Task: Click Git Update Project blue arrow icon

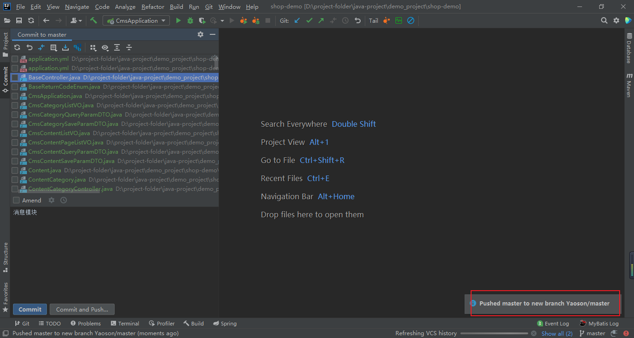Action: [x=298, y=20]
